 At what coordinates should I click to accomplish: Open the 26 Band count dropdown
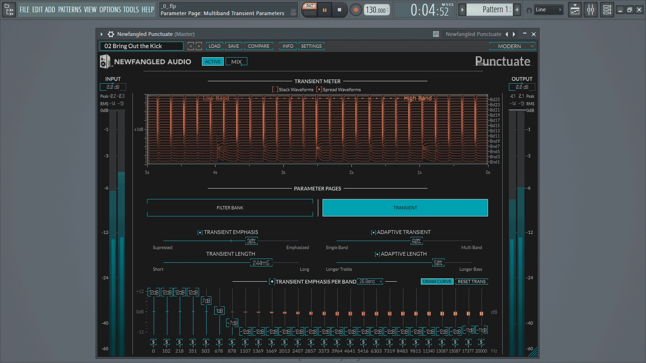(x=370, y=281)
